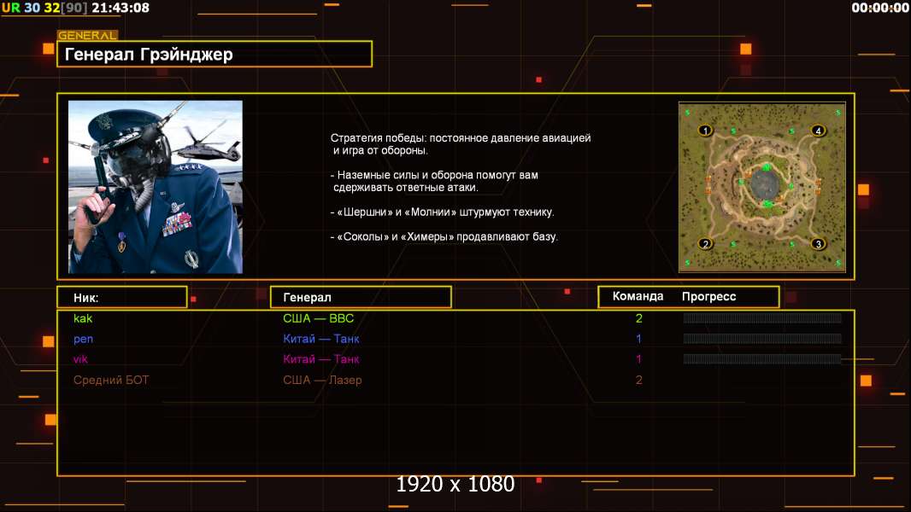Click start position 1 on minimap
Image resolution: width=911 pixels, height=512 pixels.
705,131
